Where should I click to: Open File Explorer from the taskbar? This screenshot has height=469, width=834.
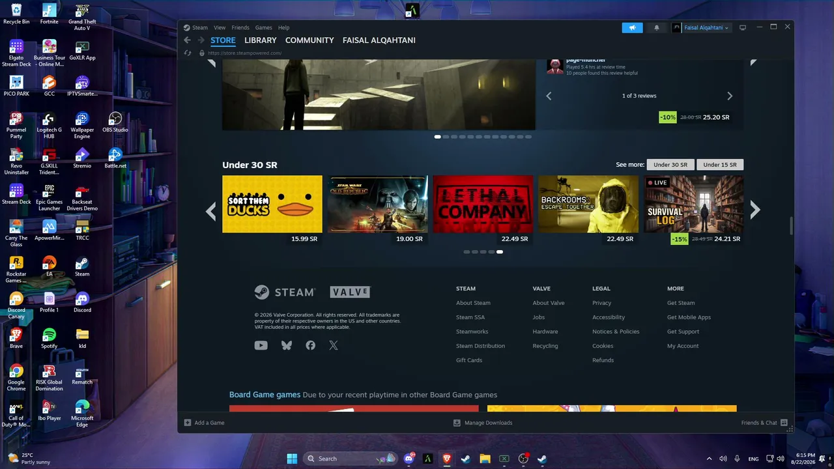pos(485,459)
